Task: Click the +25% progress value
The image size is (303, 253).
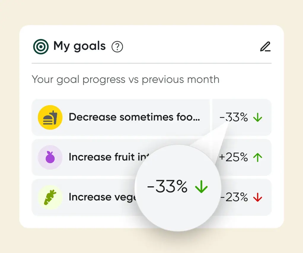Action: tap(233, 158)
